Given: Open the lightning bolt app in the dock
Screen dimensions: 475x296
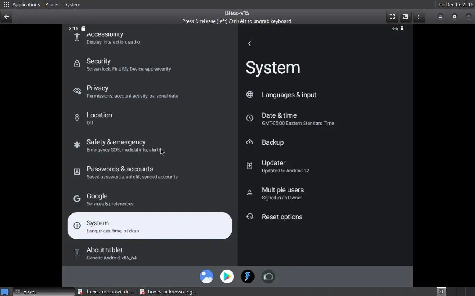Looking at the screenshot, I should (x=248, y=276).
